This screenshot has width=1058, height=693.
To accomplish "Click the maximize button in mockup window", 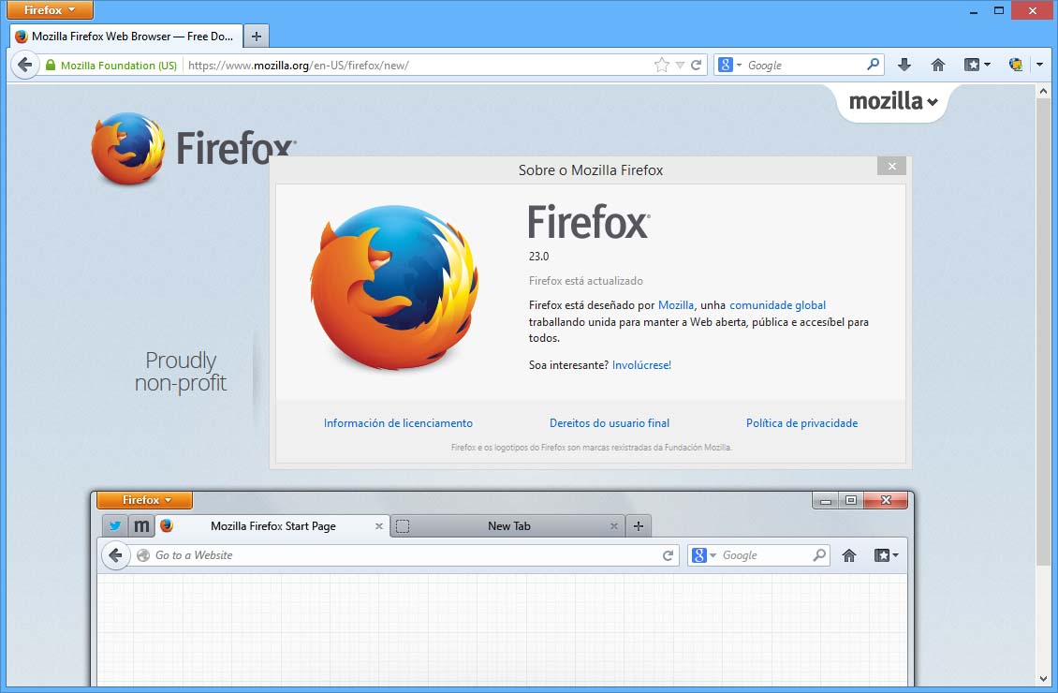I will point(851,500).
